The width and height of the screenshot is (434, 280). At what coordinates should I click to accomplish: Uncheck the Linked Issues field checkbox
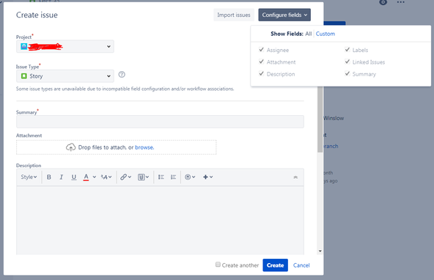(347, 62)
